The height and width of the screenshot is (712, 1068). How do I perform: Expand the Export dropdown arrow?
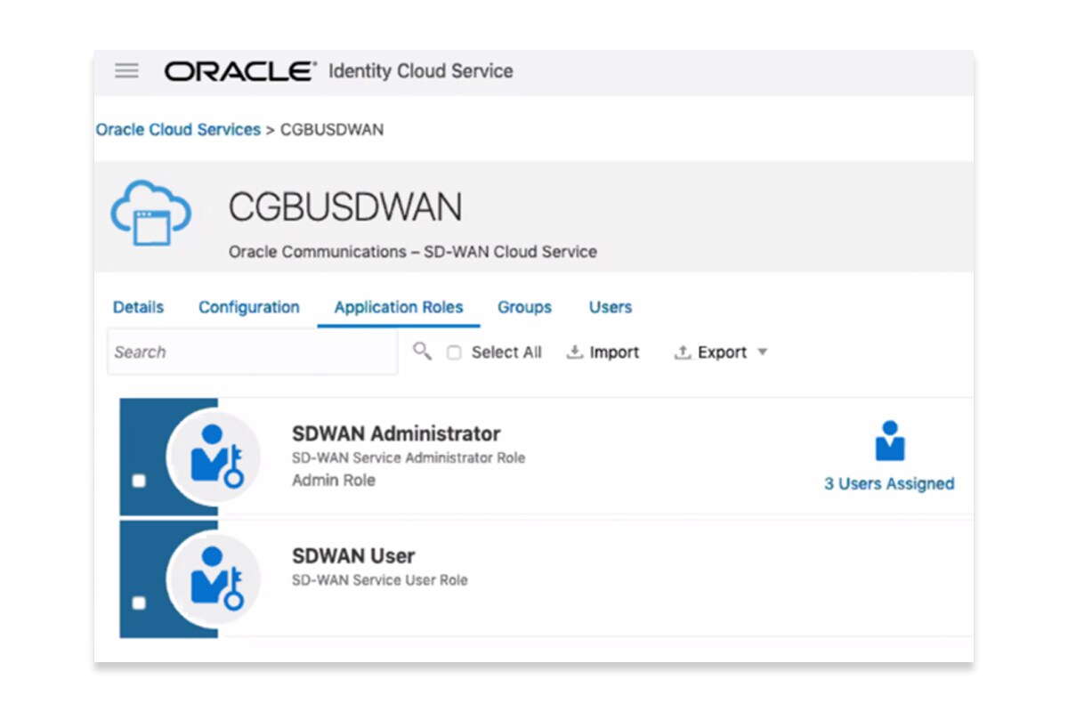pyautogui.click(x=762, y=352)
